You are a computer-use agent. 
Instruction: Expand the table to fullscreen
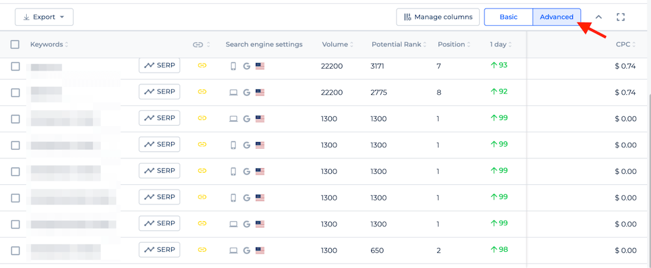point(620,17)
